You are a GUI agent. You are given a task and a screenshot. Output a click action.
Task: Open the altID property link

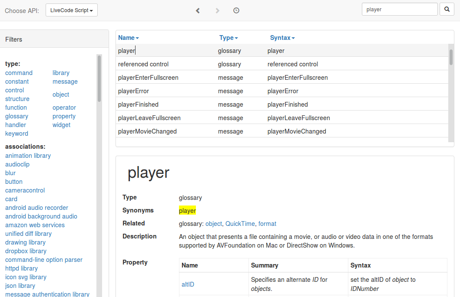tap(188, 284)
